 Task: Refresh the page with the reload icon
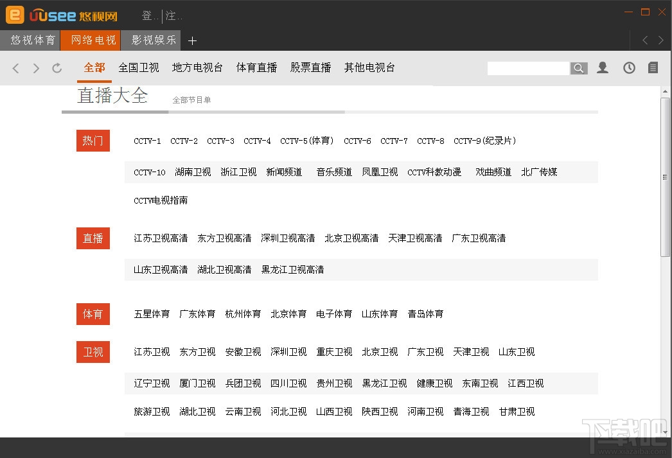point(57,67)
